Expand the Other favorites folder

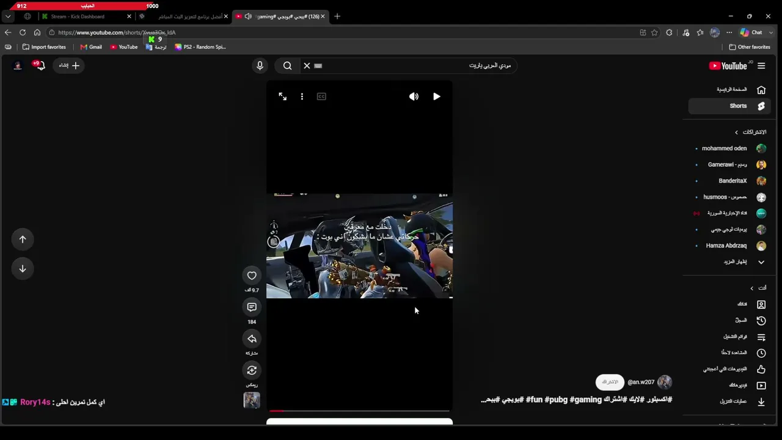[750, 47]
